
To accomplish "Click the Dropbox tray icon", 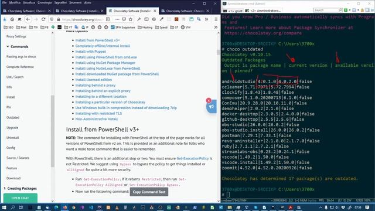I will 343,207.
